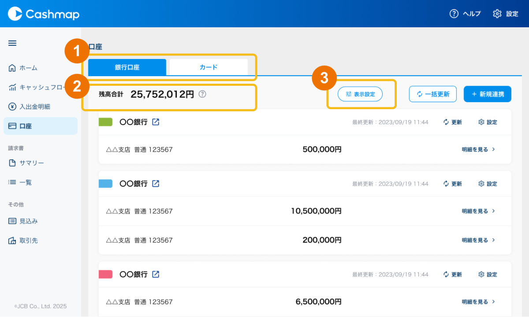This screenshot has height=317, width=529.
Task: Click the question mark beside 残高合計
Action: click(x=202, y=94)
